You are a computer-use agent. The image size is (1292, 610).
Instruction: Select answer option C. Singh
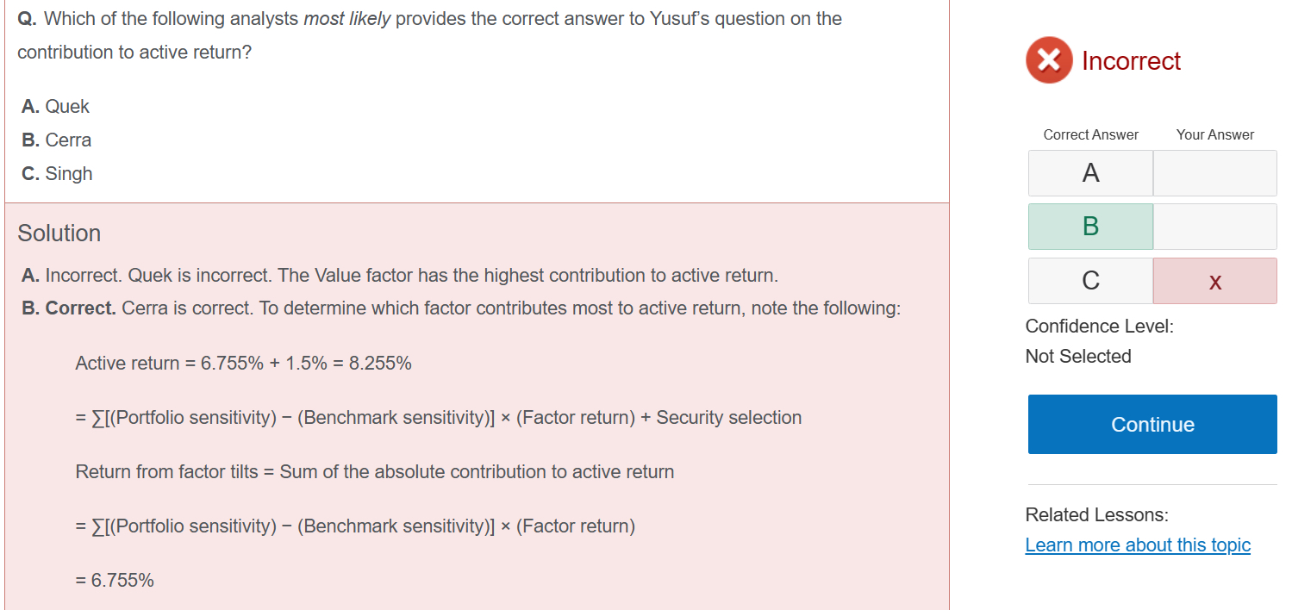coord(57,174)
